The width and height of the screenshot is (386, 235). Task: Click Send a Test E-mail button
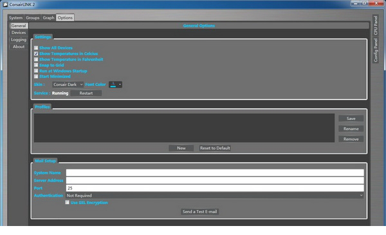pyautogui.click(x=199, y=212)
